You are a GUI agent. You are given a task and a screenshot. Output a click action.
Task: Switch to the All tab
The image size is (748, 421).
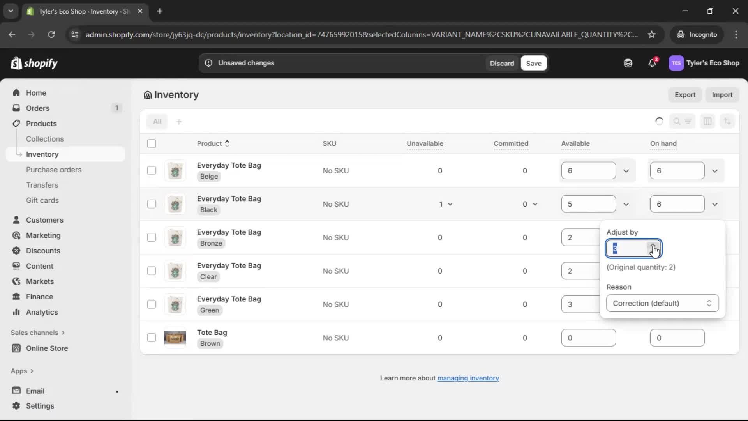157,121
